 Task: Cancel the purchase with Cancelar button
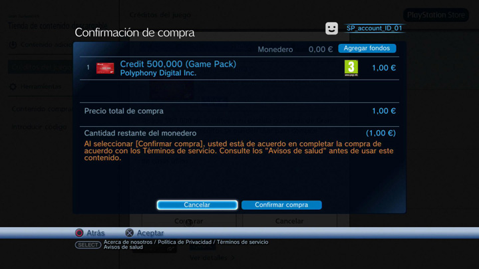[197, 205]
